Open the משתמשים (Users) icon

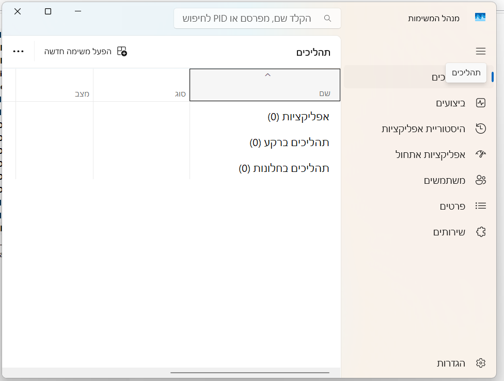(481, 180)
